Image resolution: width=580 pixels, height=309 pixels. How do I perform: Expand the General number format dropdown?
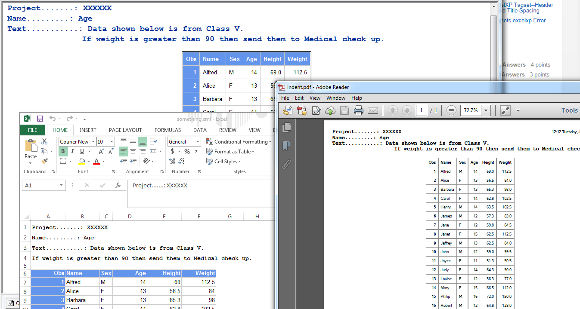(198, 142)
